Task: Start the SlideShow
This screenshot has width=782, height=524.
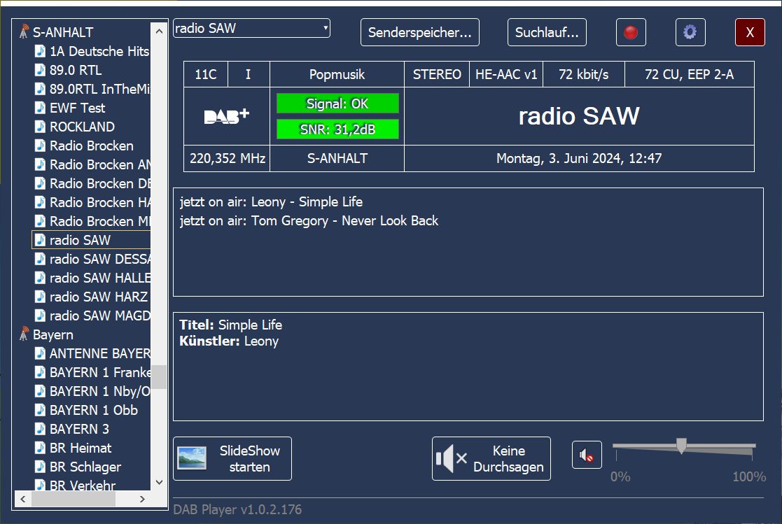Action: (232, 459)
